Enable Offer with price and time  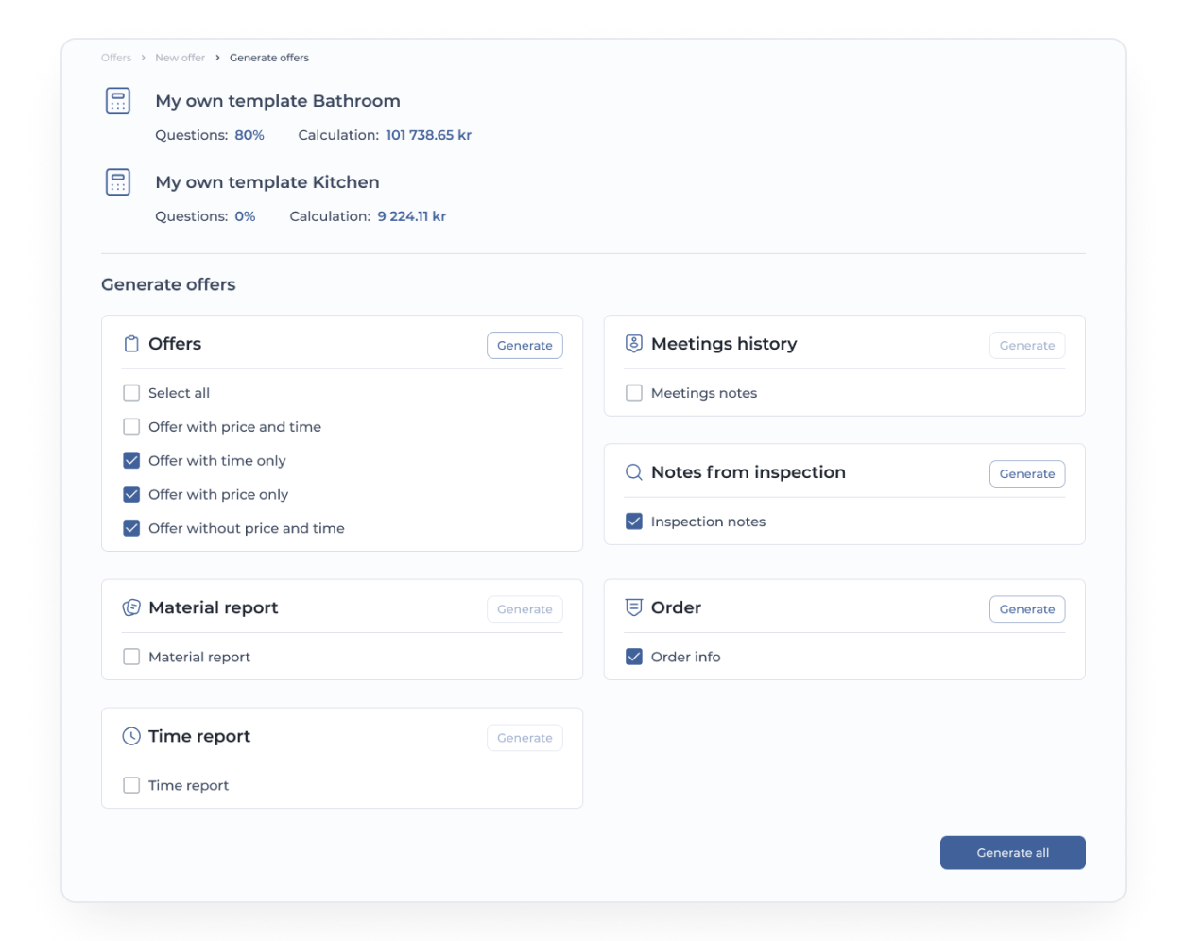(131, 427)
